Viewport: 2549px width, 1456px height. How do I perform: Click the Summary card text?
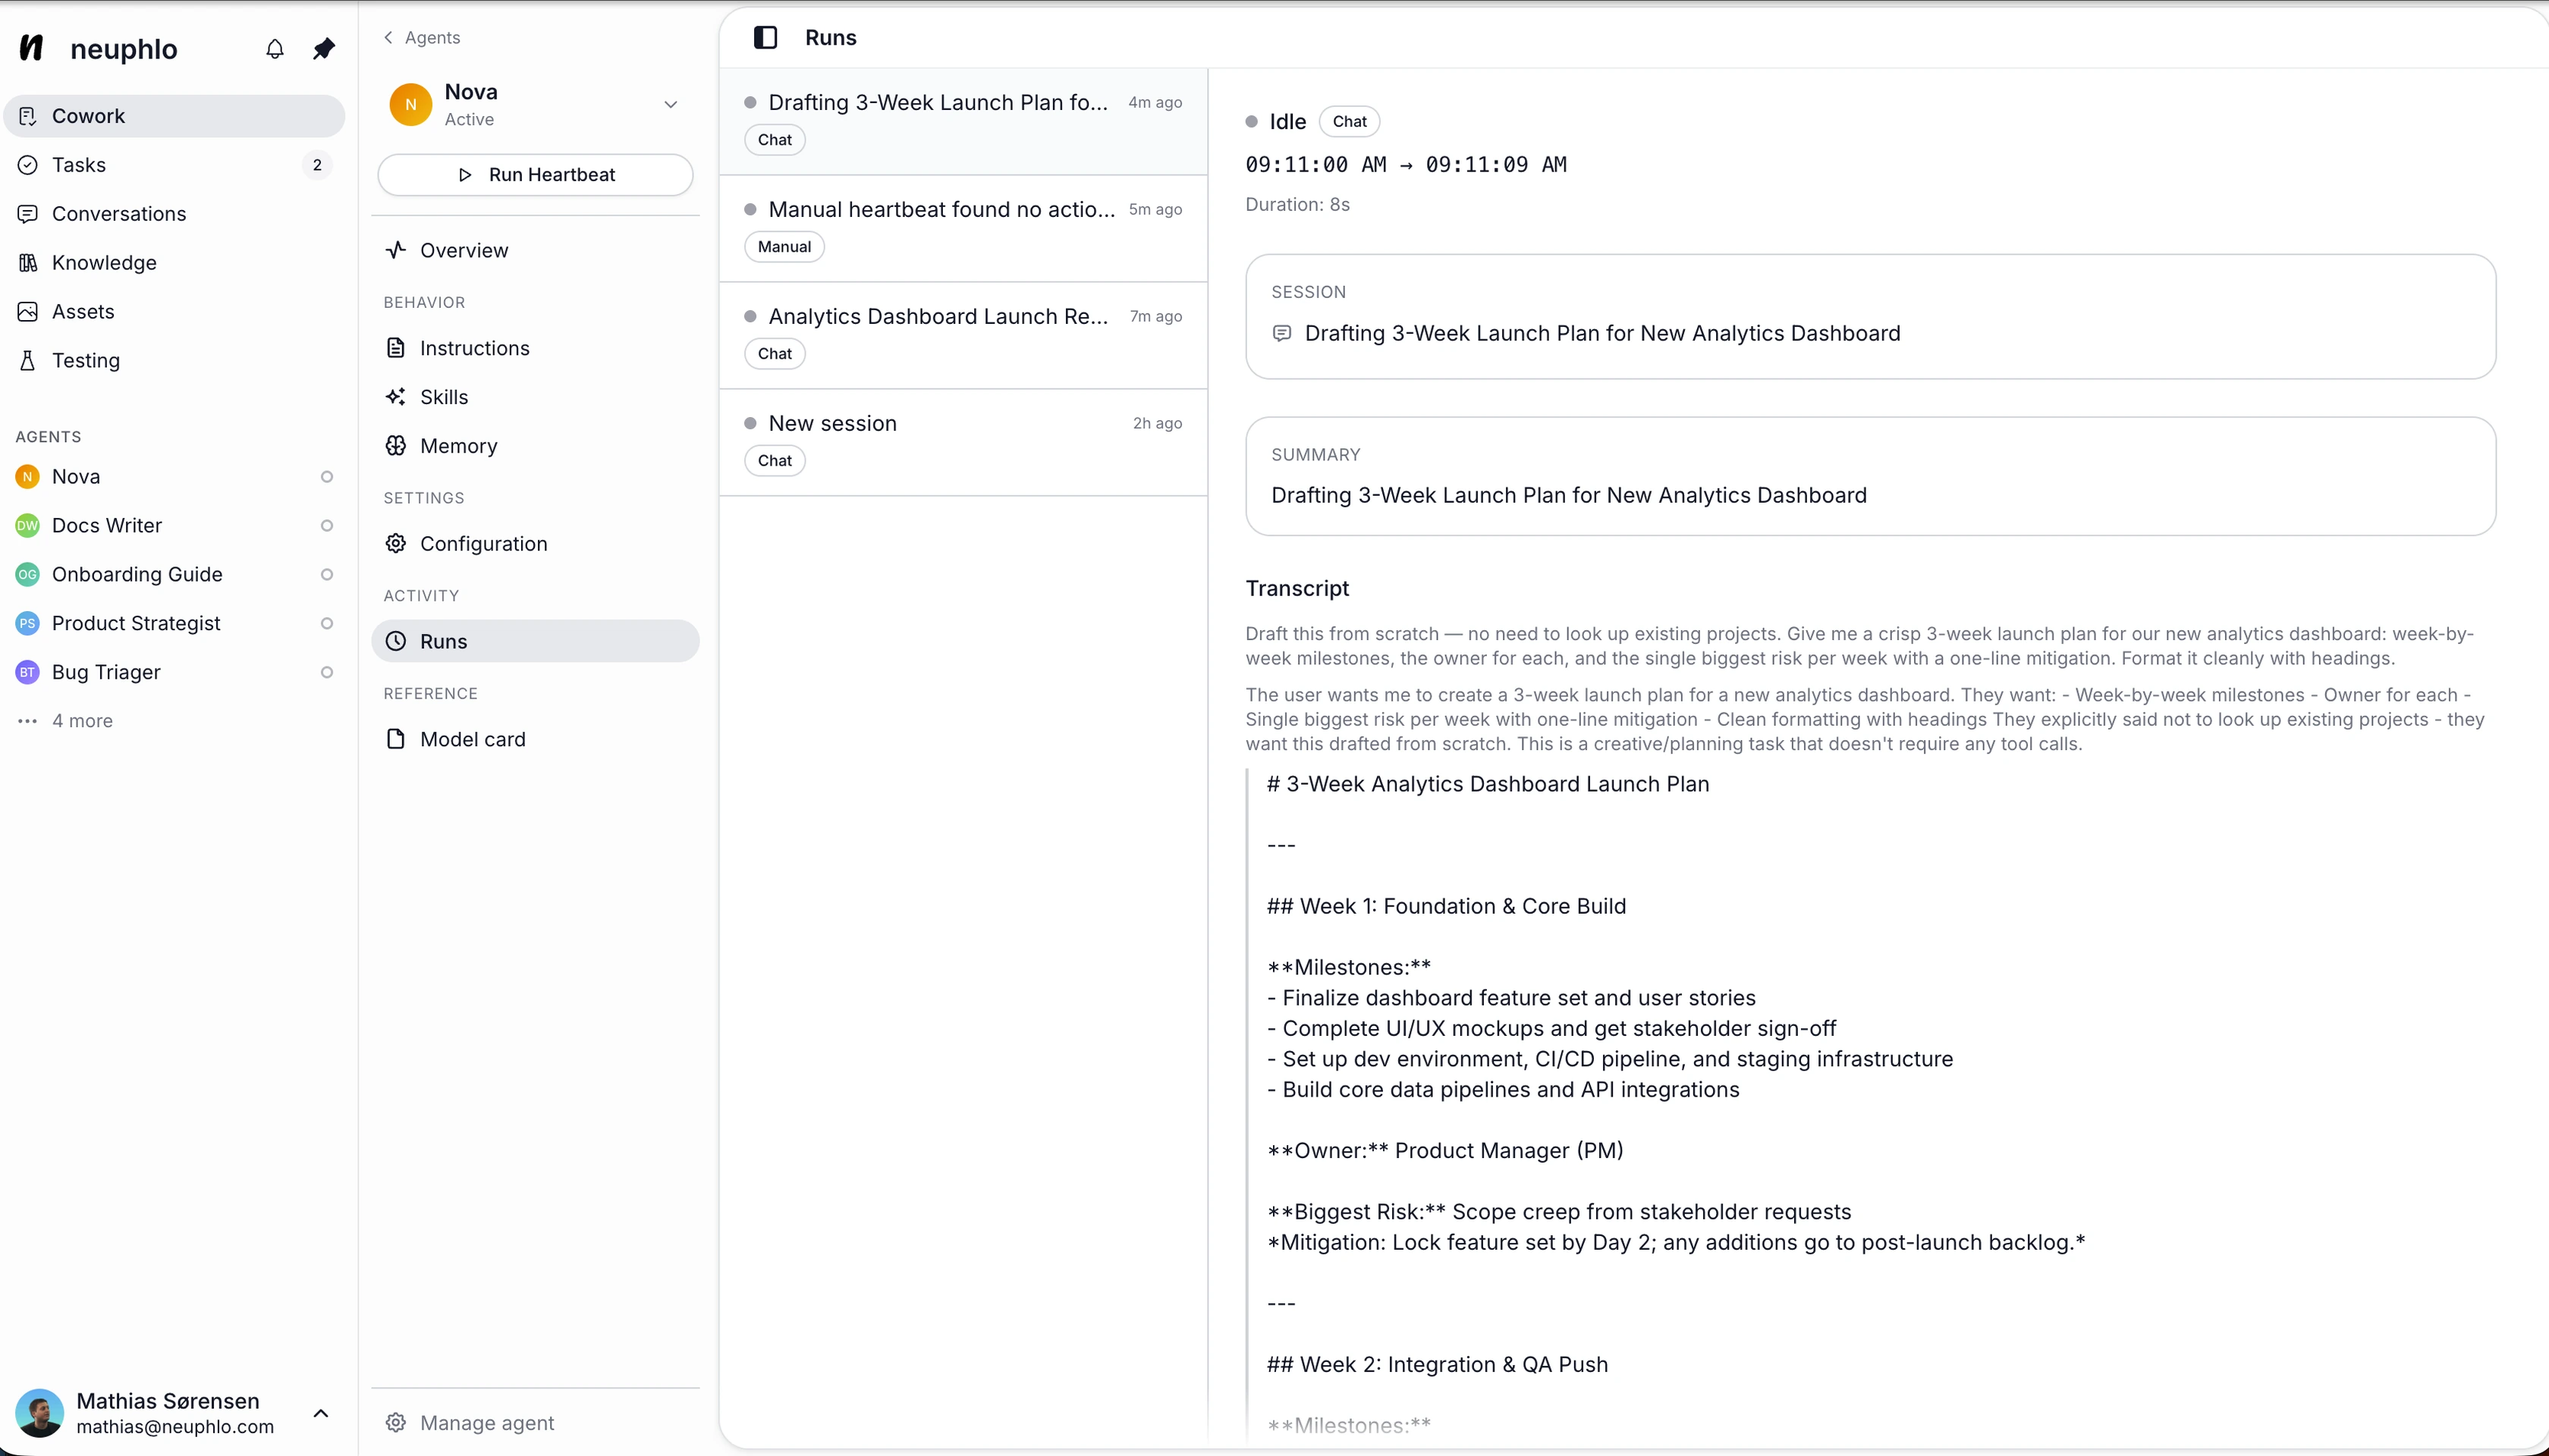[x=1569, y=496]
